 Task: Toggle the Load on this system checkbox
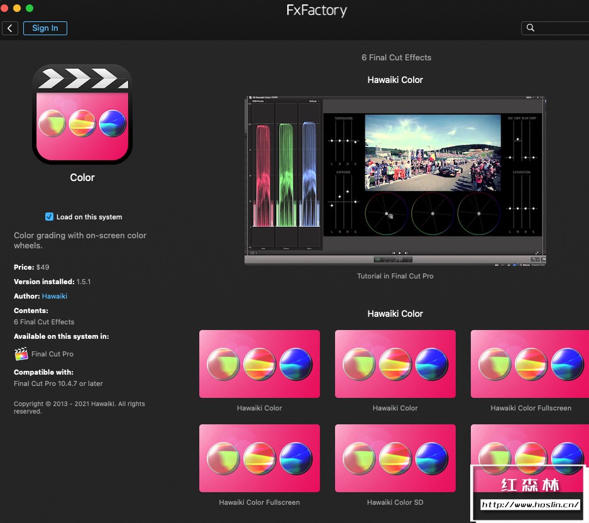click(49, 216)
